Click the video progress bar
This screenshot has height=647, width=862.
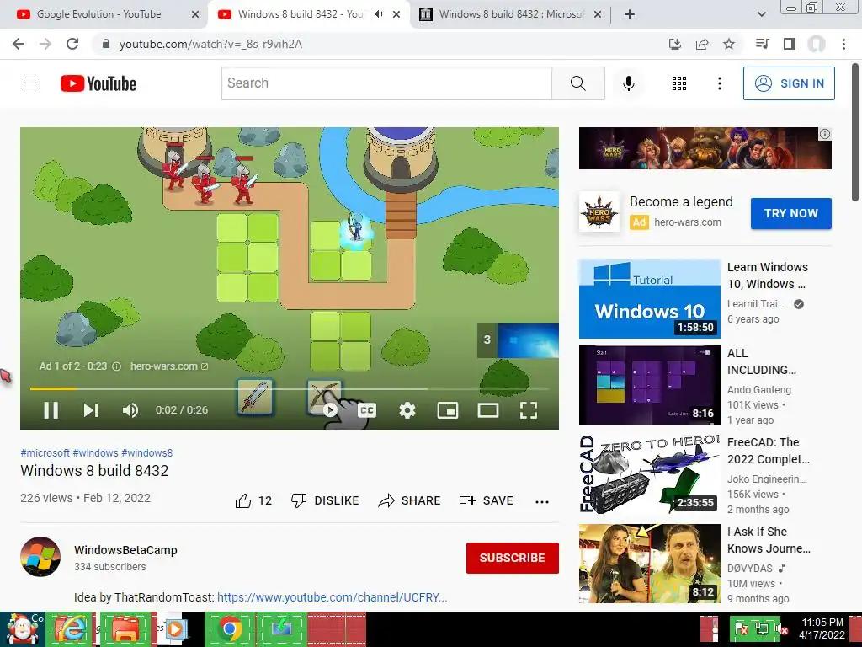290,388
